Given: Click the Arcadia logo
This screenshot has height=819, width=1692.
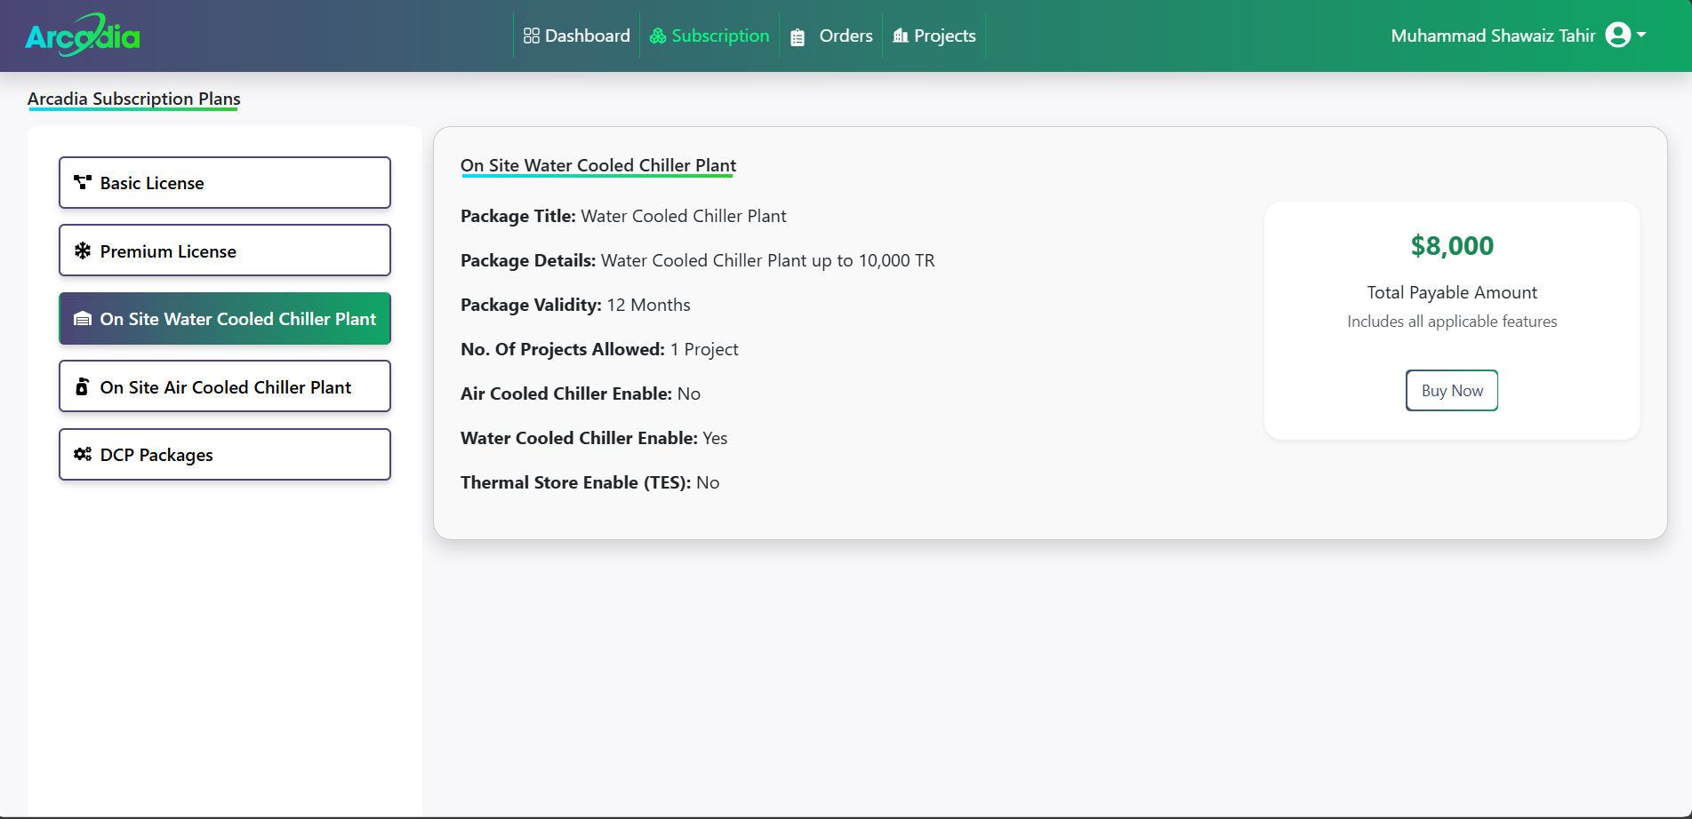Looking at the screenshot, I should tap(83, 36).
